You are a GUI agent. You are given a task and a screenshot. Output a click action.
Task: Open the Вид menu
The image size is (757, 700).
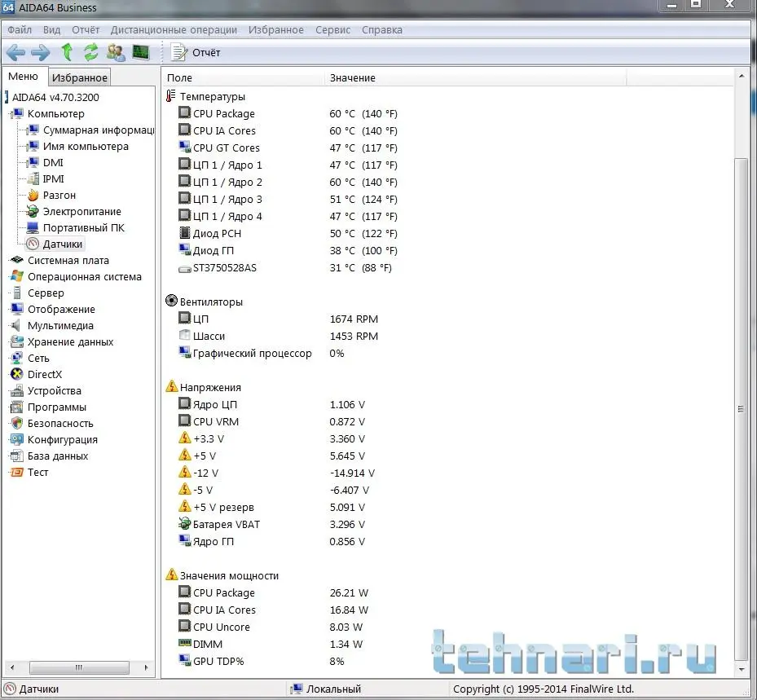pos(51,30)
